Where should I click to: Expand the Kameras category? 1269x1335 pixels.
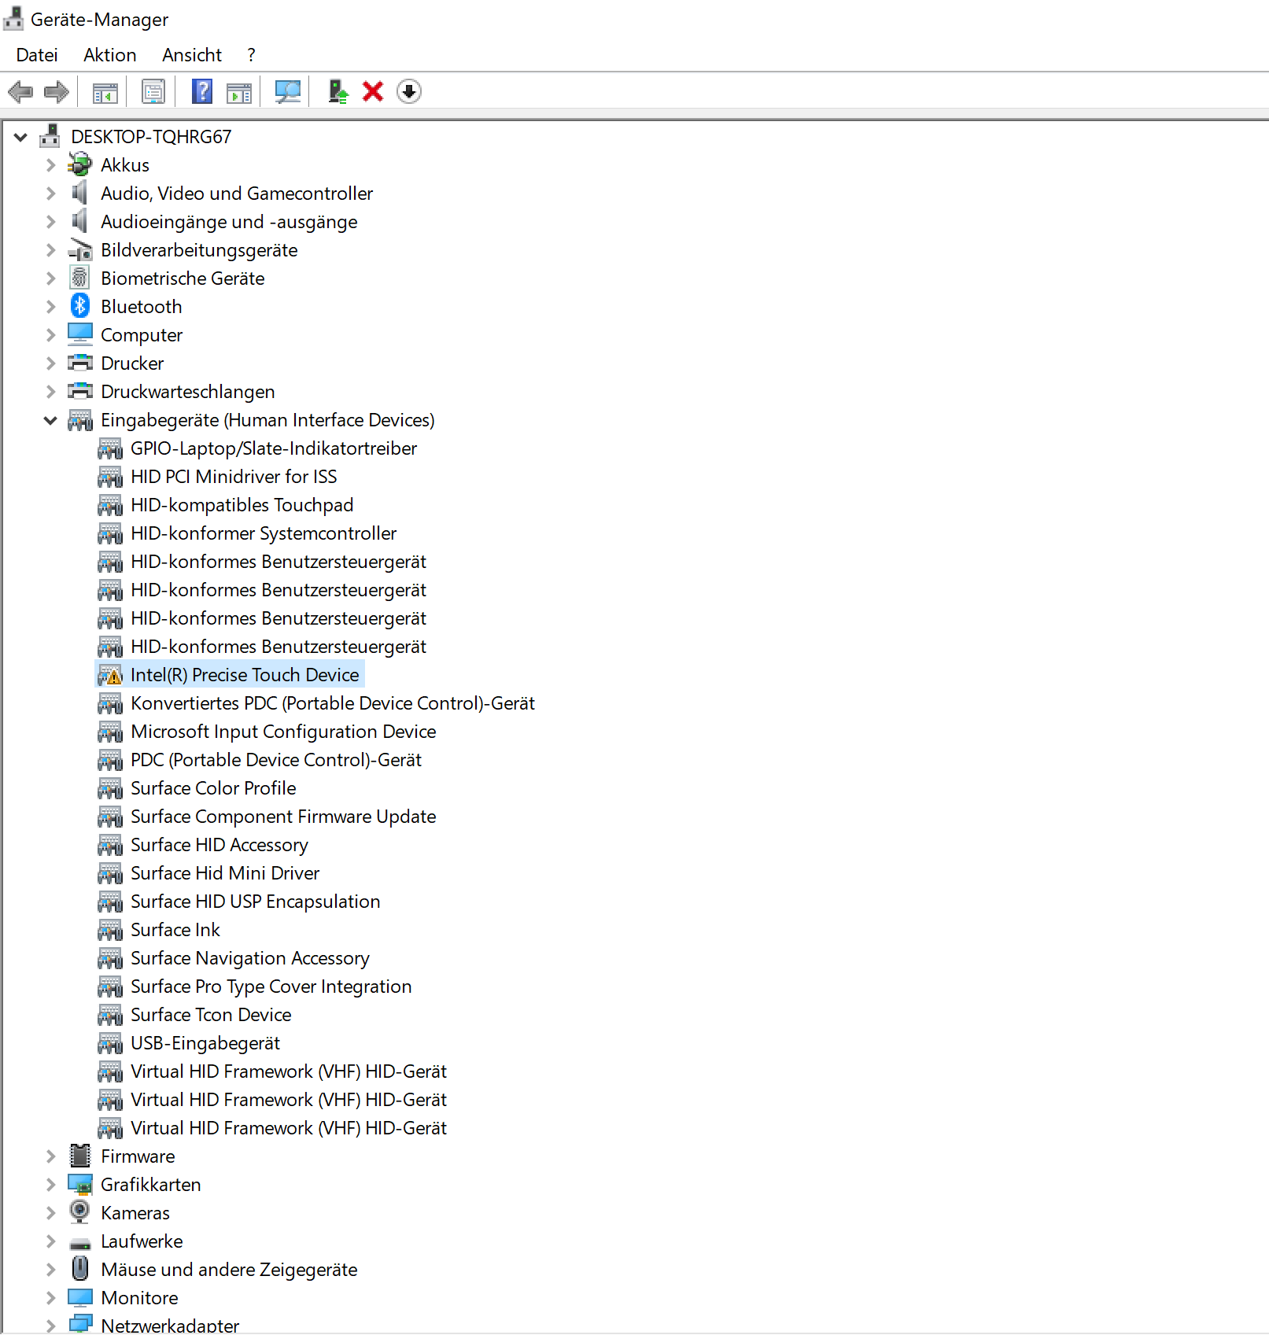pos(50,1212)
